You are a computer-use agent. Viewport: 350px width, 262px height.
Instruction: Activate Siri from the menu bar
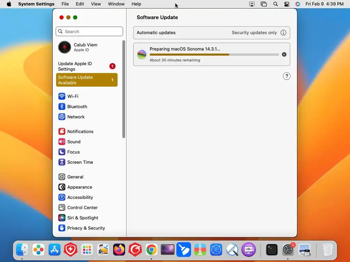click(298, 4)
